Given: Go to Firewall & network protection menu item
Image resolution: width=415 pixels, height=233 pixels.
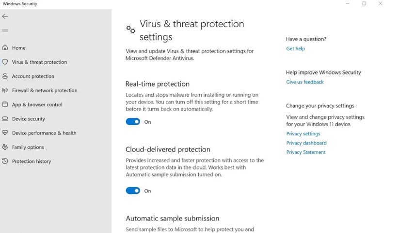Looking at the screenshot, I should [x=45, y=90].
